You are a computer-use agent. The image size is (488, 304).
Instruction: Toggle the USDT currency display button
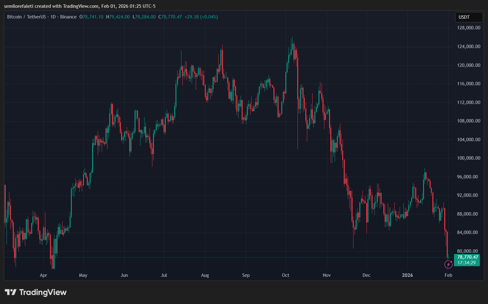[469, 17]
